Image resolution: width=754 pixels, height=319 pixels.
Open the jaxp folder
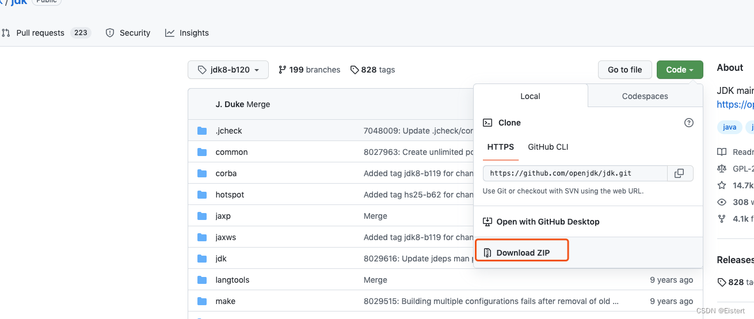point(223,216)
